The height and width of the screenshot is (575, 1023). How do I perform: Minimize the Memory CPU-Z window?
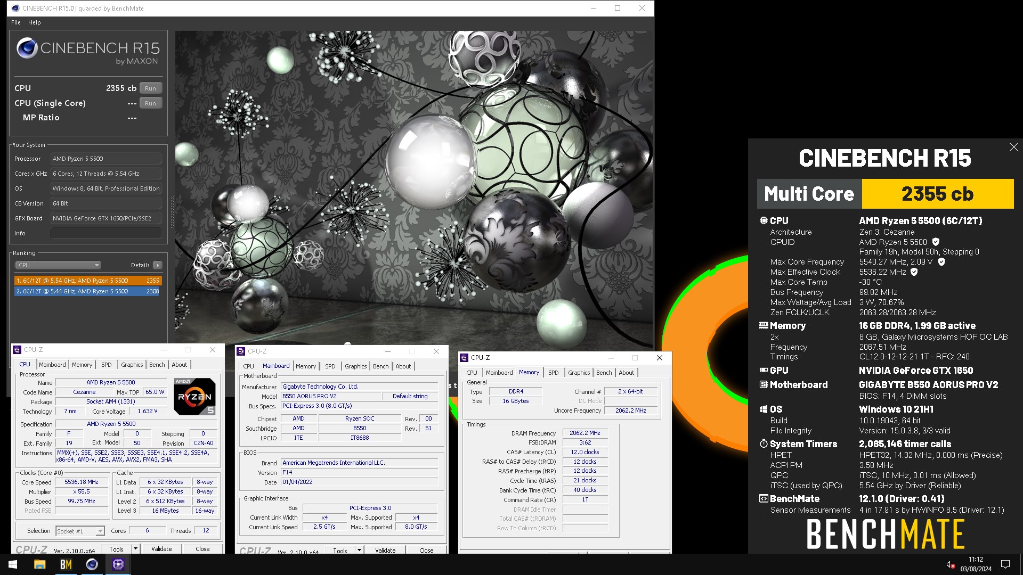tap(611, 358)
